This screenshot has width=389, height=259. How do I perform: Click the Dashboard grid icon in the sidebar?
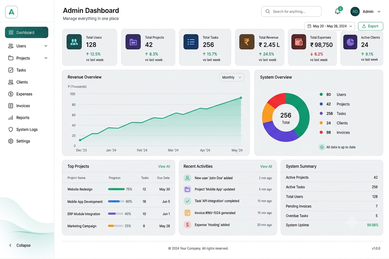point(11,33)
